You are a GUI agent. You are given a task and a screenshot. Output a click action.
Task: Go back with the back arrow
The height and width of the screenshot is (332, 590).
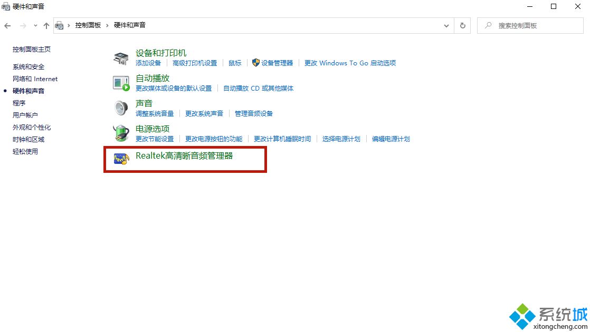pyautogui.click(x=8, y=25)
